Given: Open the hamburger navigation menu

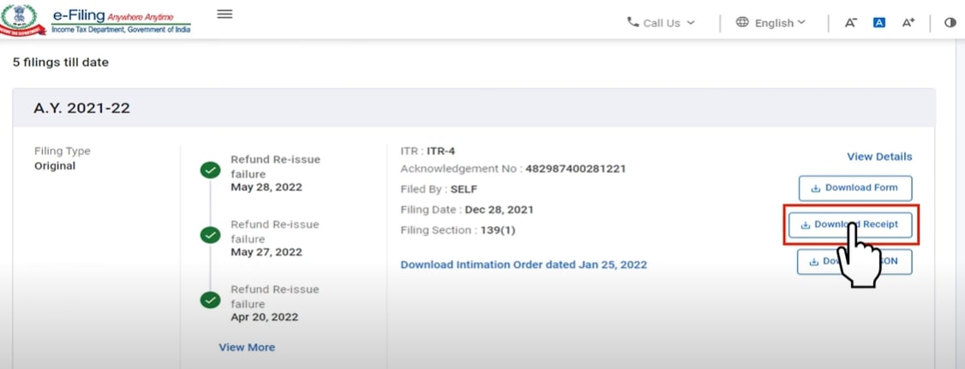Looking at the screenshot, I should [x=225, y=14].
